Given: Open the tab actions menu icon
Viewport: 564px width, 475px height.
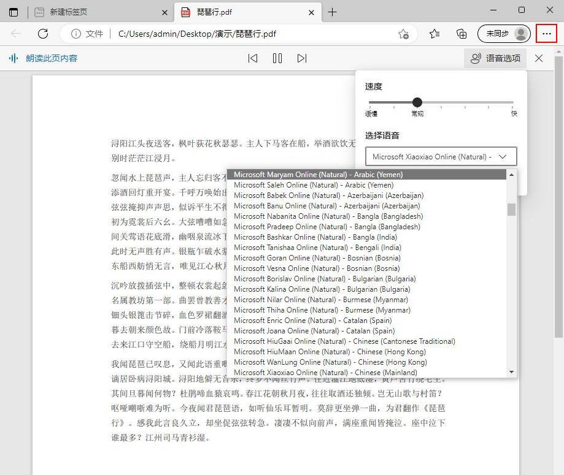Looking at the screenshot, I should coord(14,12).
